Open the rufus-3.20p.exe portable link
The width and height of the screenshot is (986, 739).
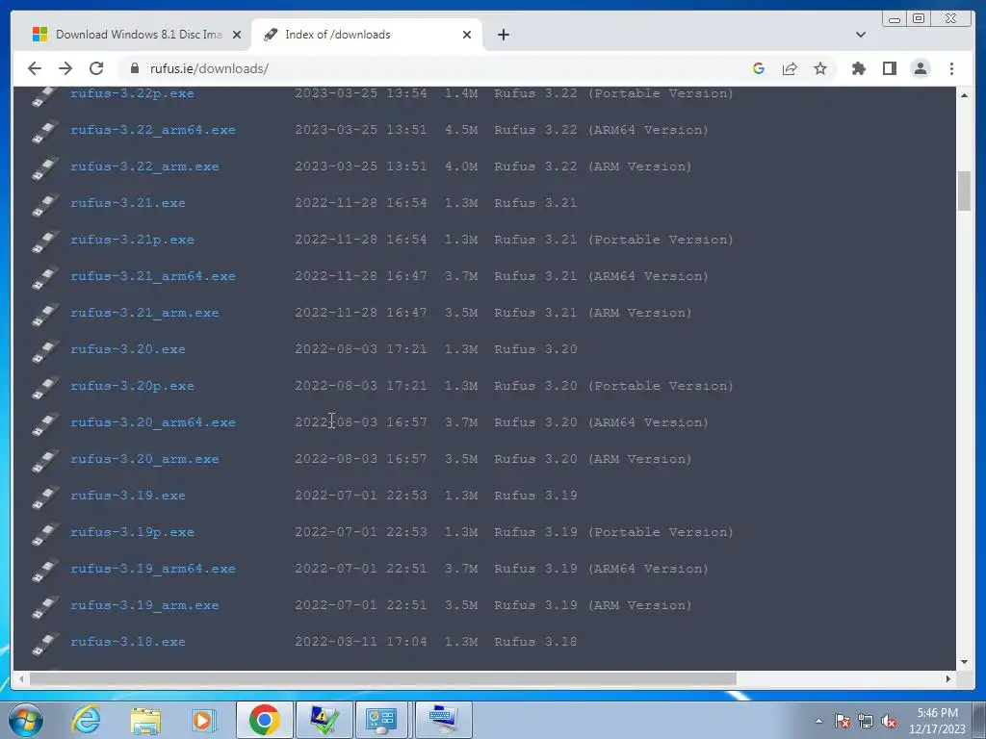tap(132, 386)
